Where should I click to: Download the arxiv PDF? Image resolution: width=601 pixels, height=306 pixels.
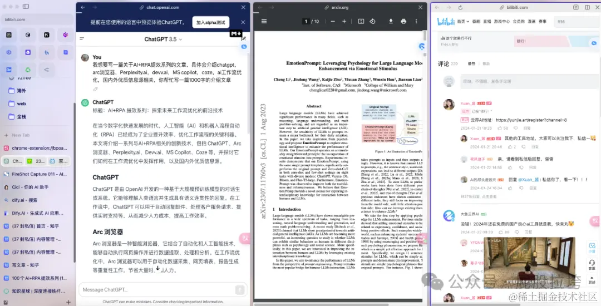[x=391, y=22]
